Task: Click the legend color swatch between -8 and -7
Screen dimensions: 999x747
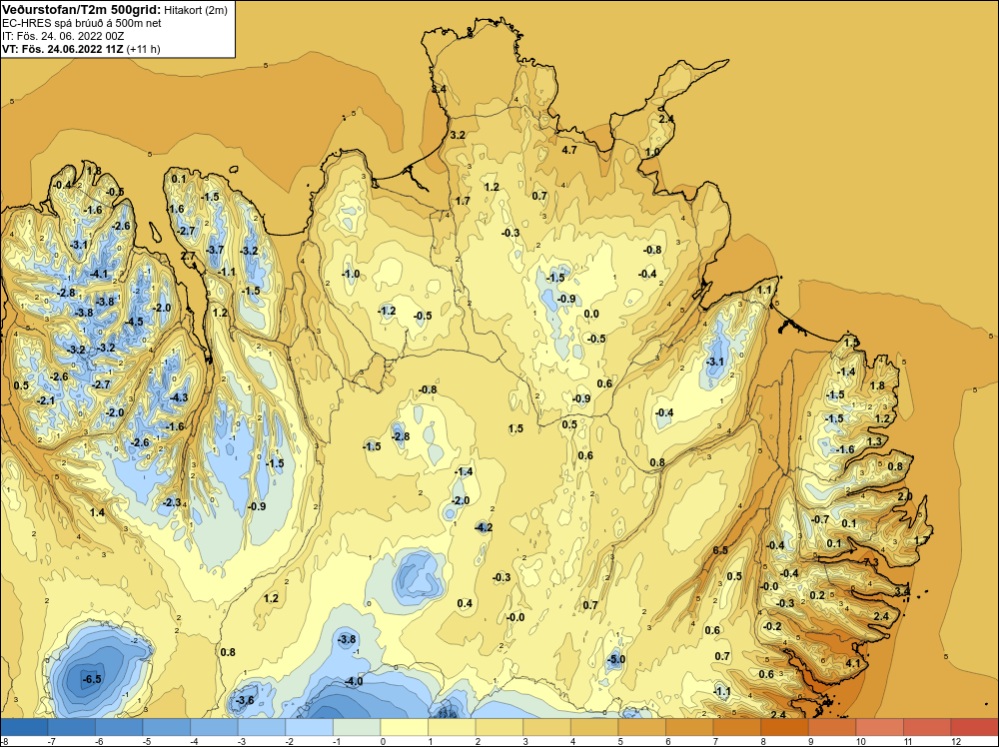Action: pyautogui.click(x=24, y=727)
